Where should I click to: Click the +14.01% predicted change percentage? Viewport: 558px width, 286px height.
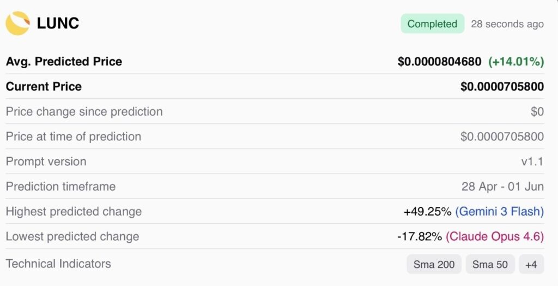tap(515, 62)
